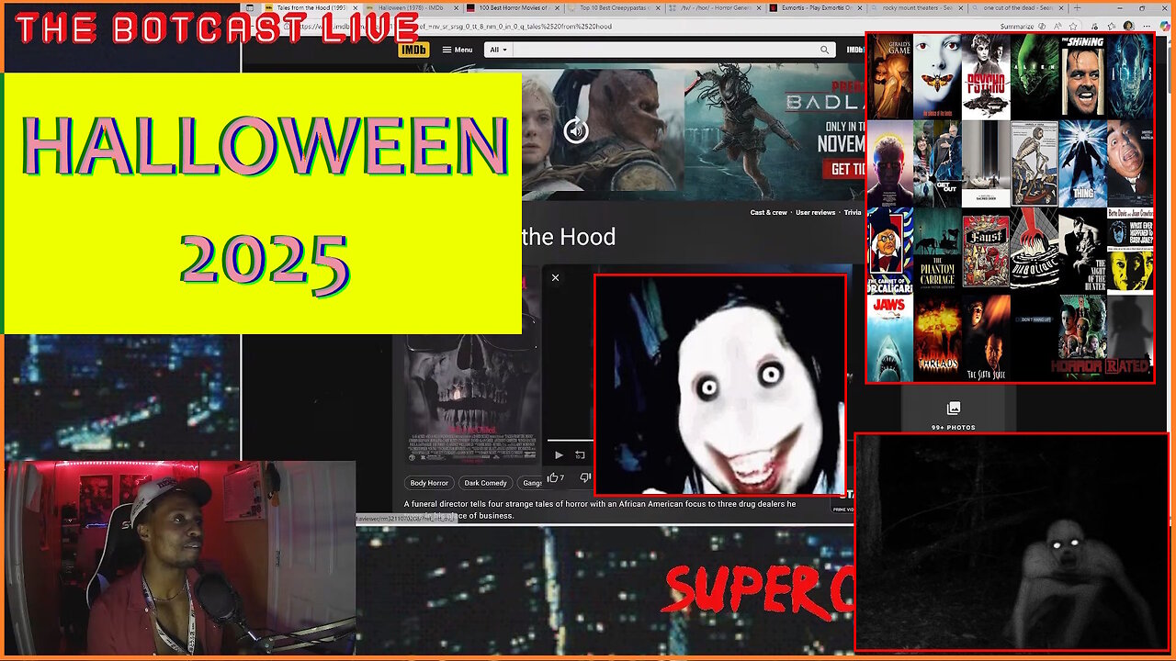The width and height of the screenshot is (1176, 661).
Task: Open the Trivia link
Action: [x=853, y=212]
